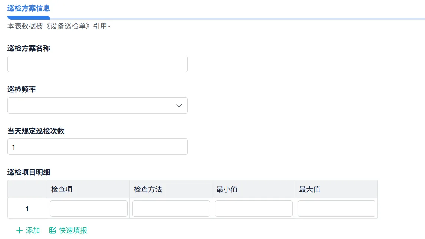Click the 最小值 input in row 1
This screenshot has width=425, height=239.
tap(254, 208)
